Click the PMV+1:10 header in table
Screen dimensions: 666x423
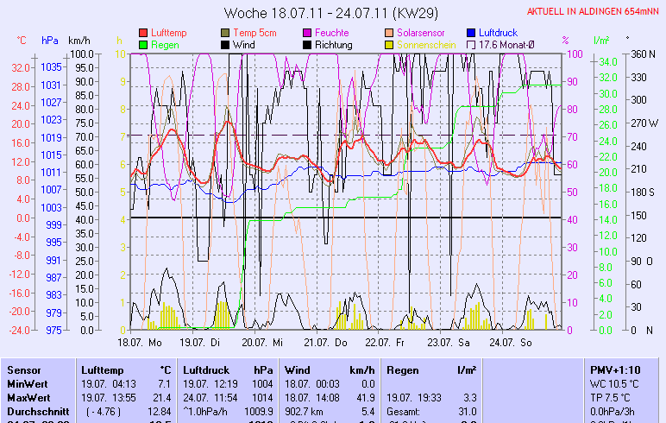(613, 369)
